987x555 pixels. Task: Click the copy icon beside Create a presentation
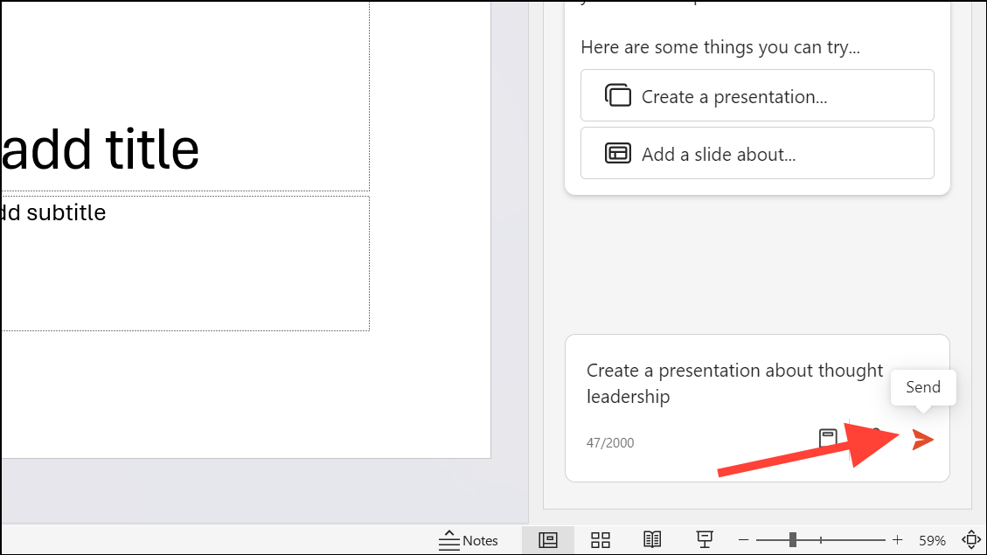(619, 95)
